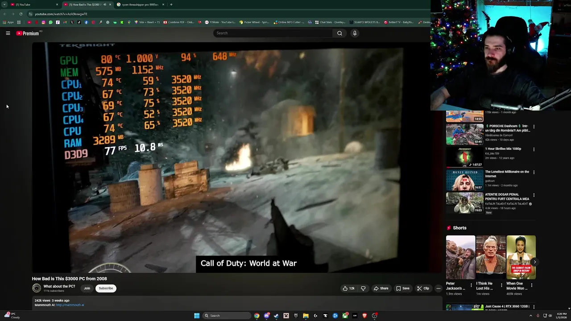571x321 pixels.
Task: Open the Vite + React + TS bookmark
Action: click(x=147, y=22)
